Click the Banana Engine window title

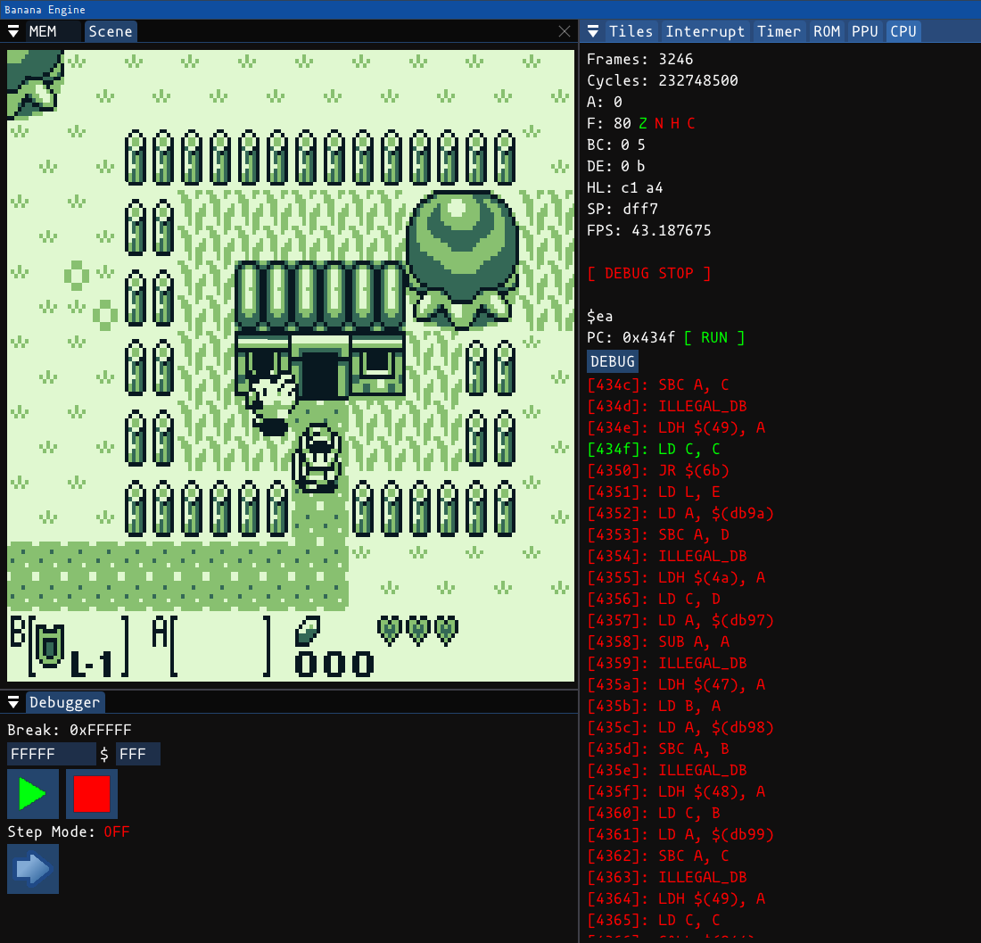pos(45,10)
